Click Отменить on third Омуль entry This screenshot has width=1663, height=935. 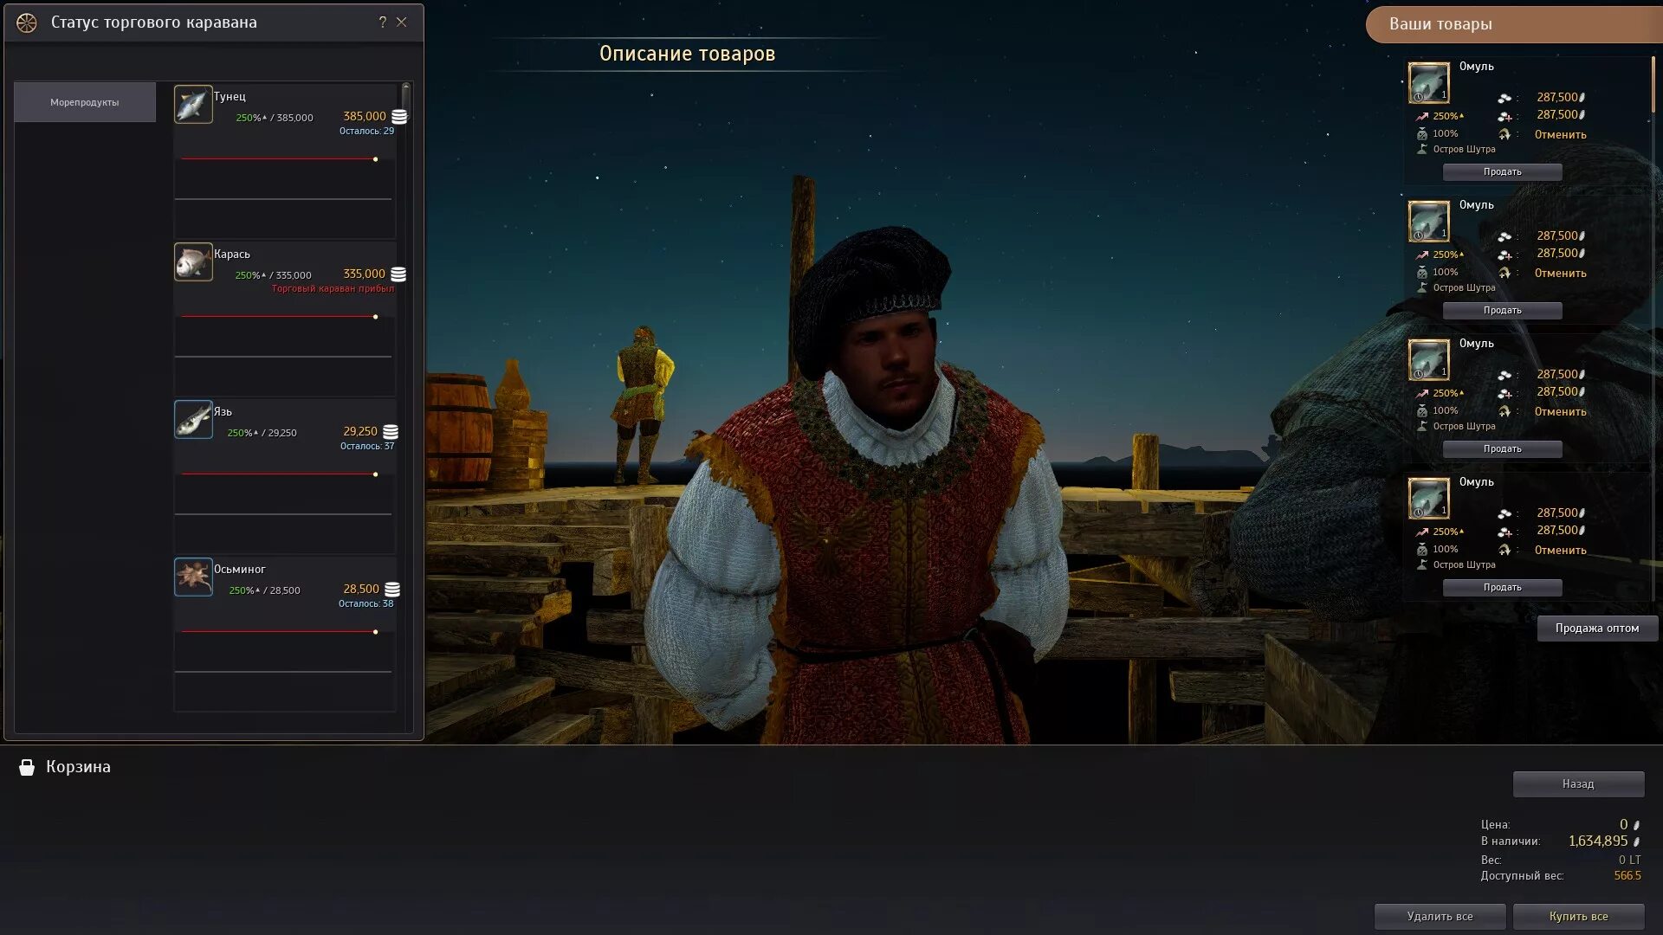(x=1561, y=412)
